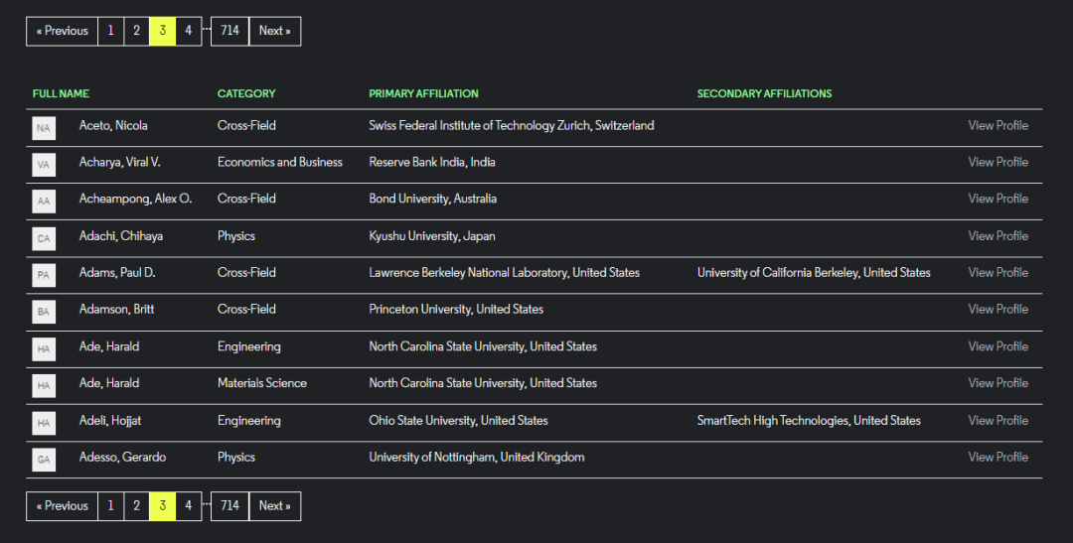Click the NA avatar for Nicola Aceto
This screenshot has height=543, width=1073.
pyautogui.click(x=44, y=127)
